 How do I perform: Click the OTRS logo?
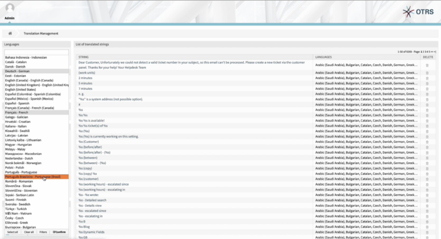tap(418, 12)
